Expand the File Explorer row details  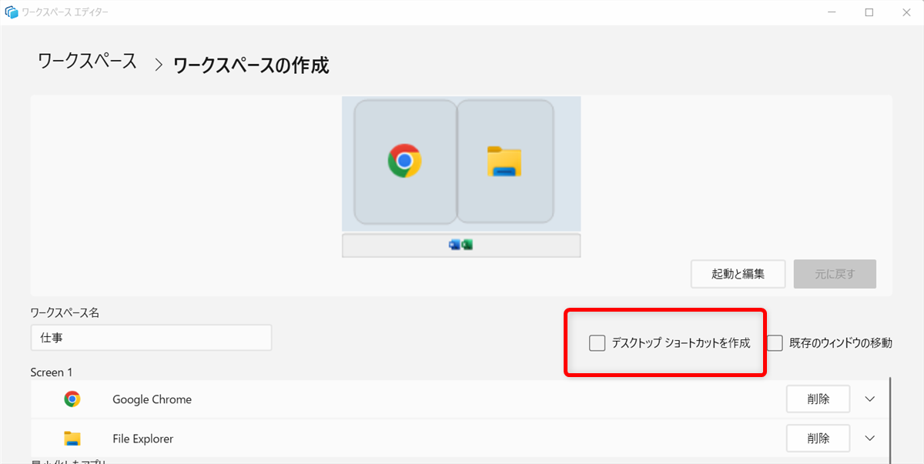(x=869, y=438)
